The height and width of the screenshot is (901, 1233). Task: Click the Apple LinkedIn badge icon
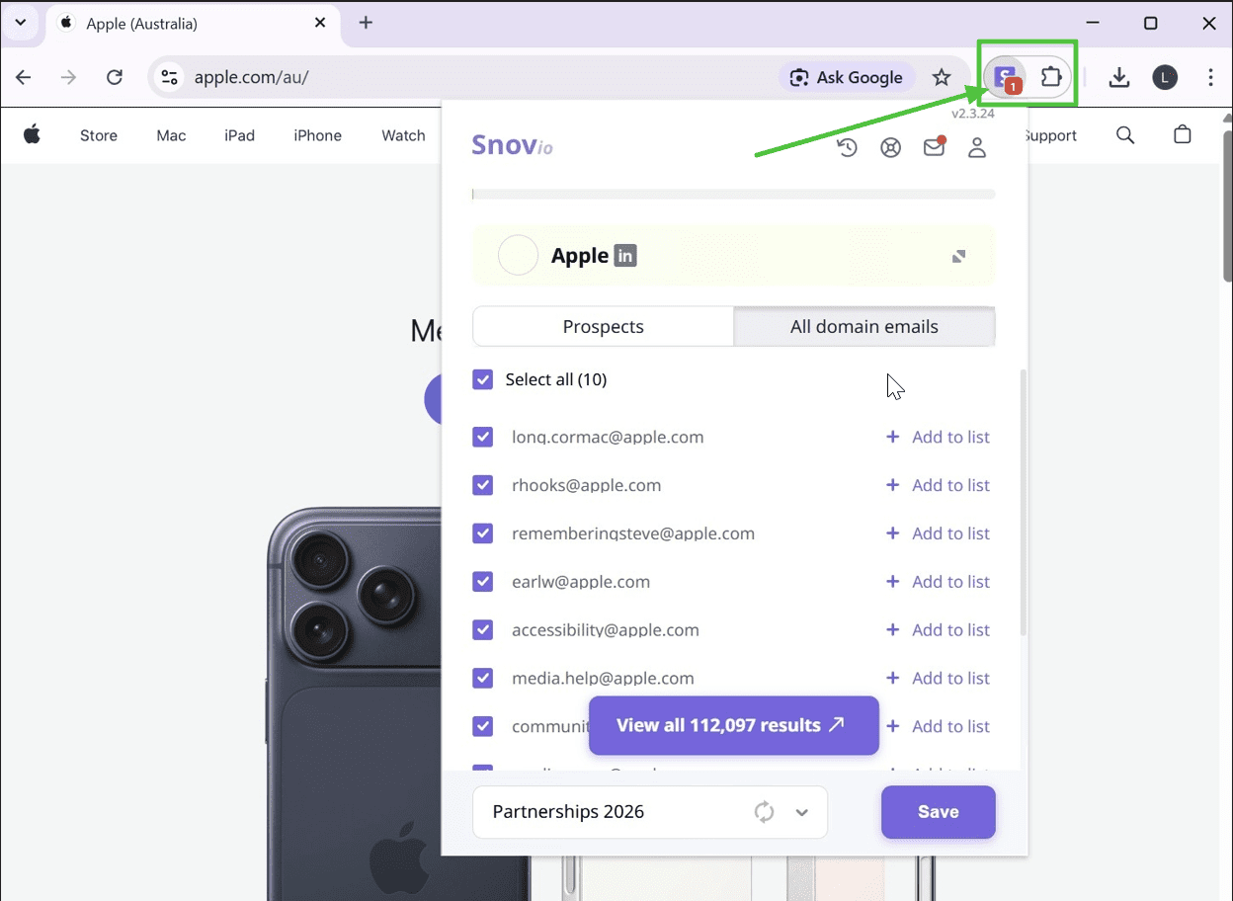624,256
